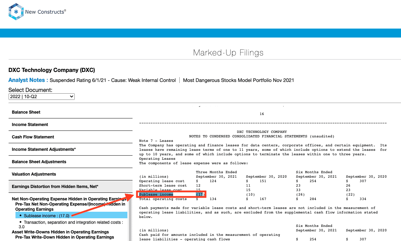Click 'Short-term lease cost' row label
The width and height of the screenshot is (401, 241).
163,186
